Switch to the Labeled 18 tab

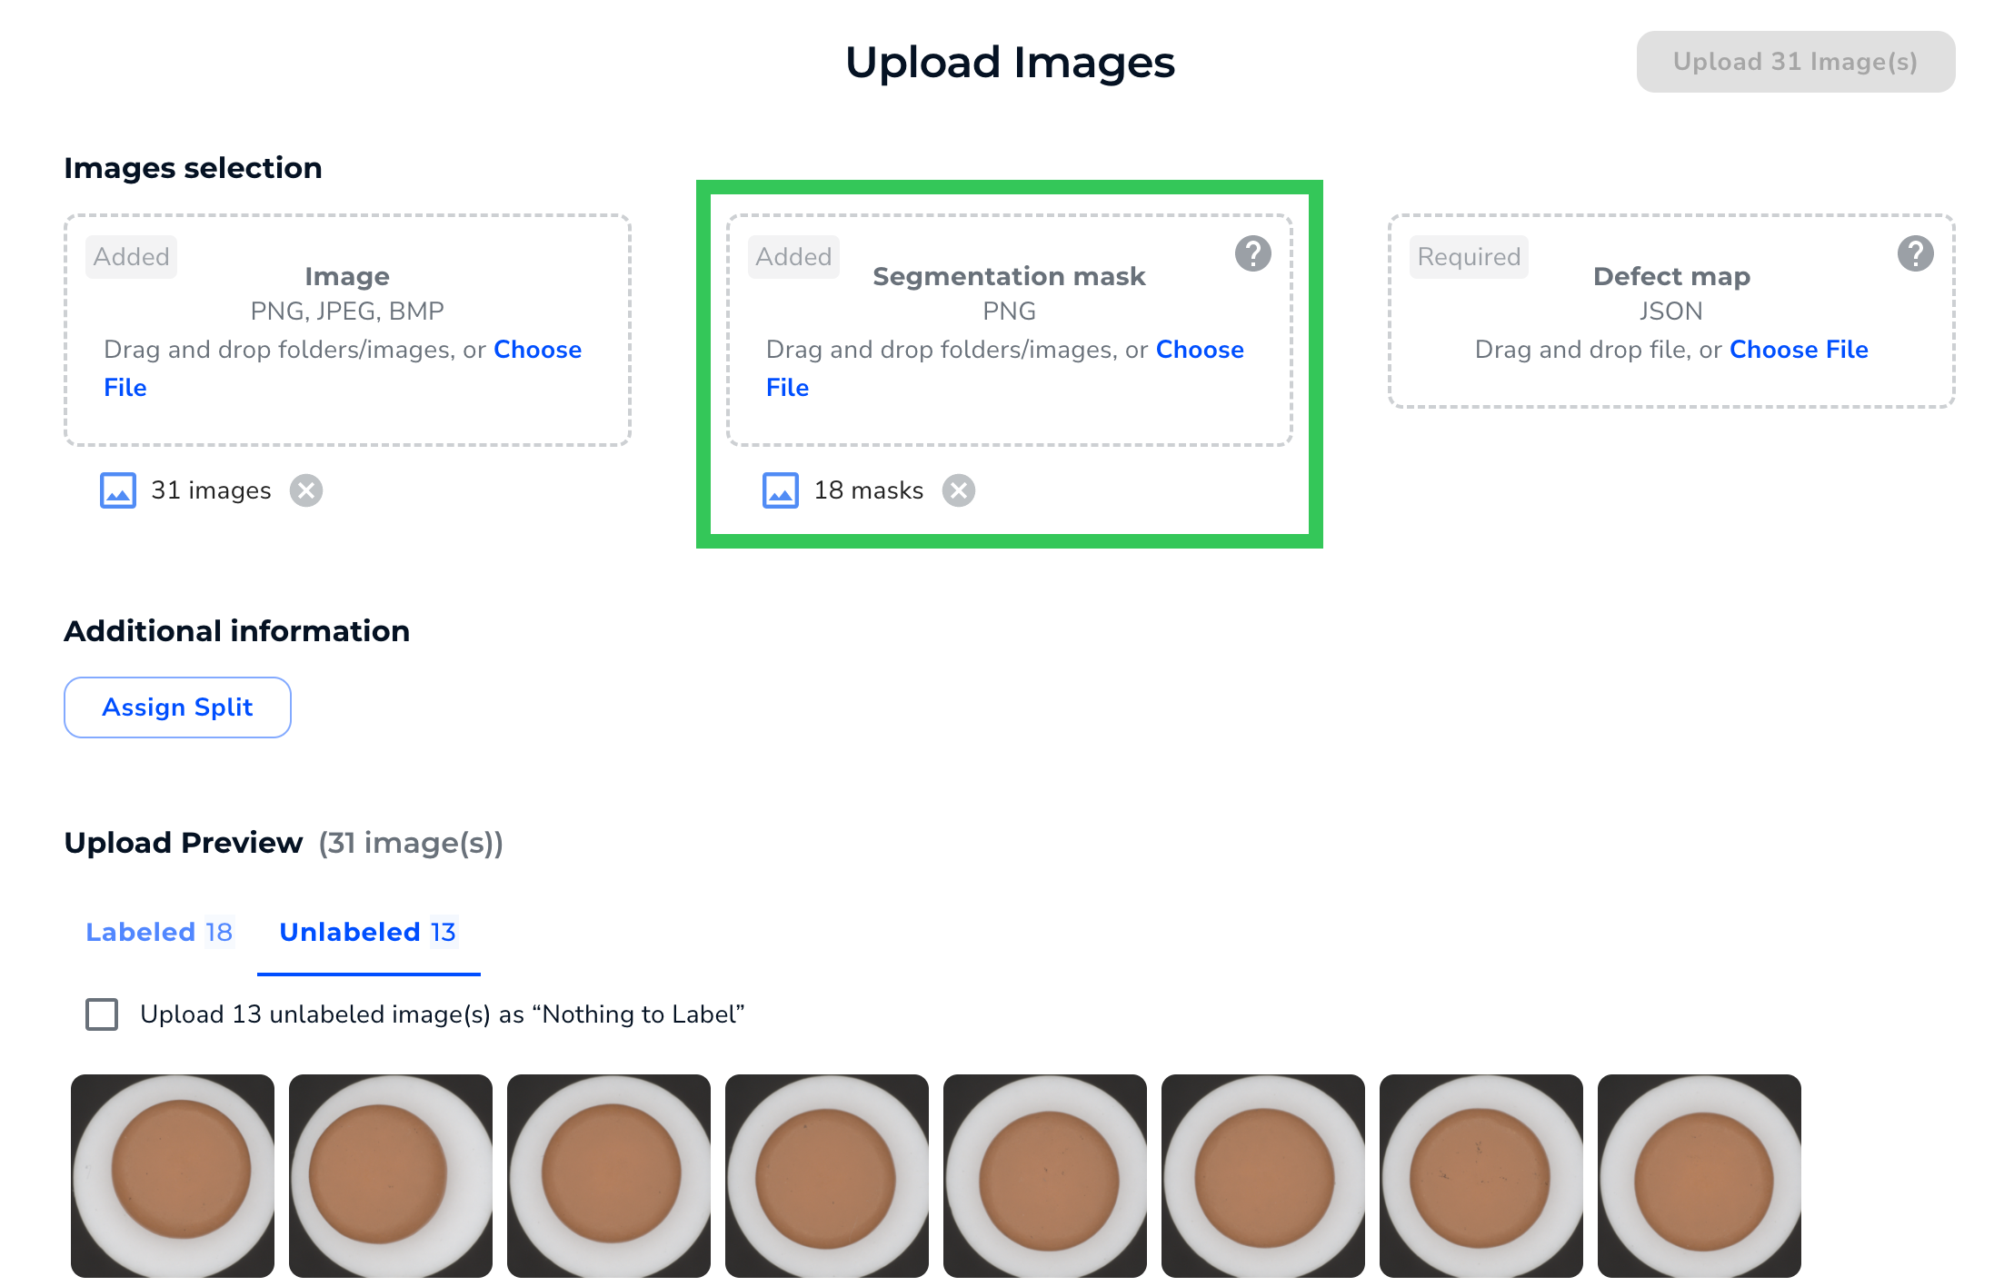160,932
